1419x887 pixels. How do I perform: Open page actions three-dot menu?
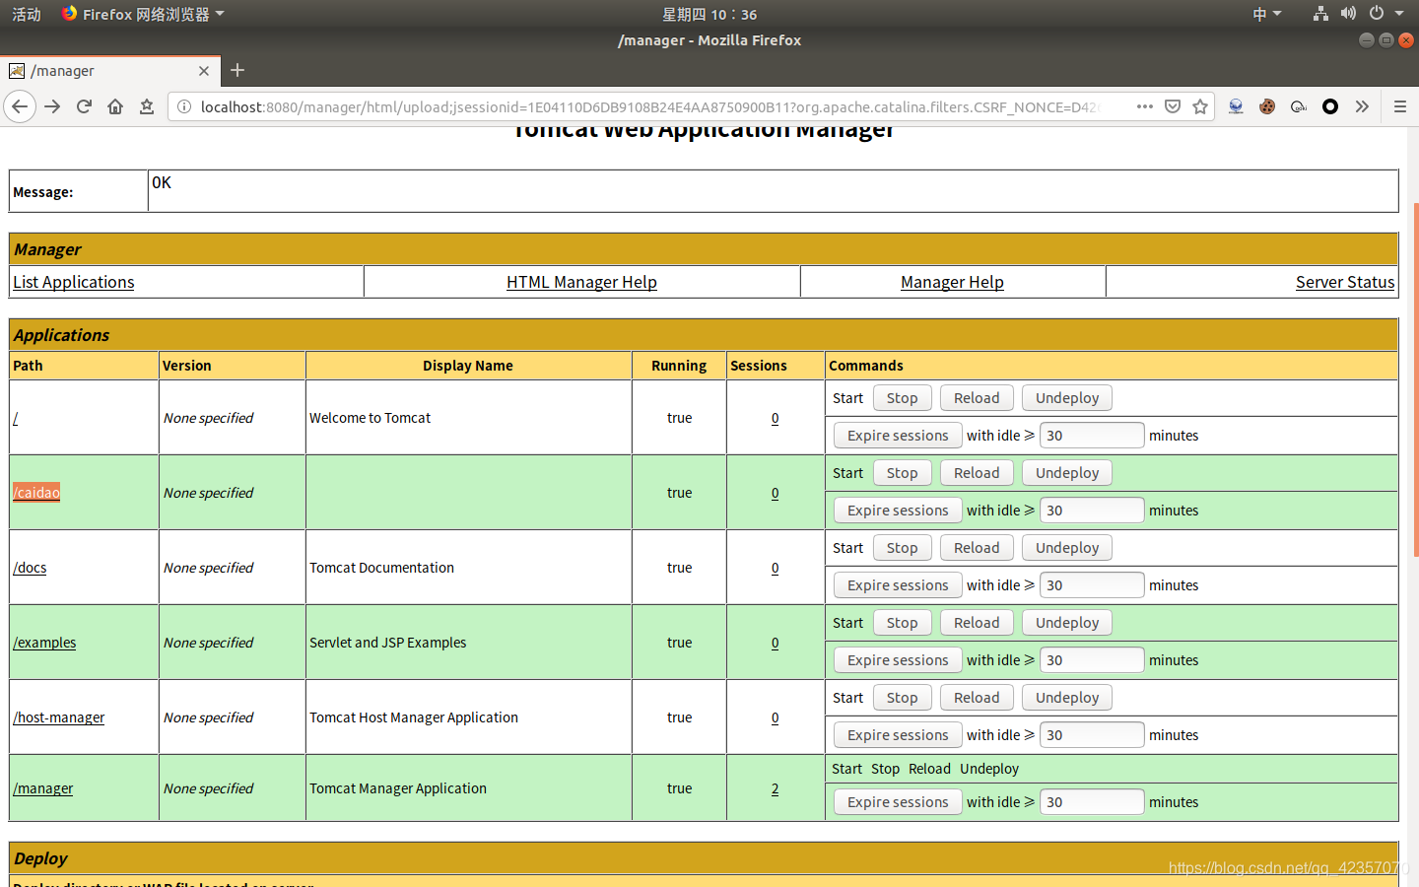pyautogui.click(x=1144, y=106)
